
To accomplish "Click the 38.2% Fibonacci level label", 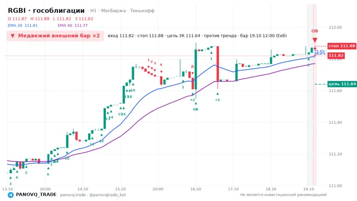I will click(x=320, y=54).
